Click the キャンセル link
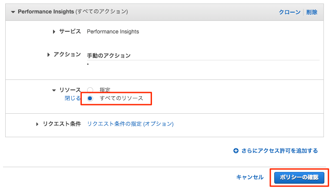The image size is (330, 188). [x=250, y=177]
